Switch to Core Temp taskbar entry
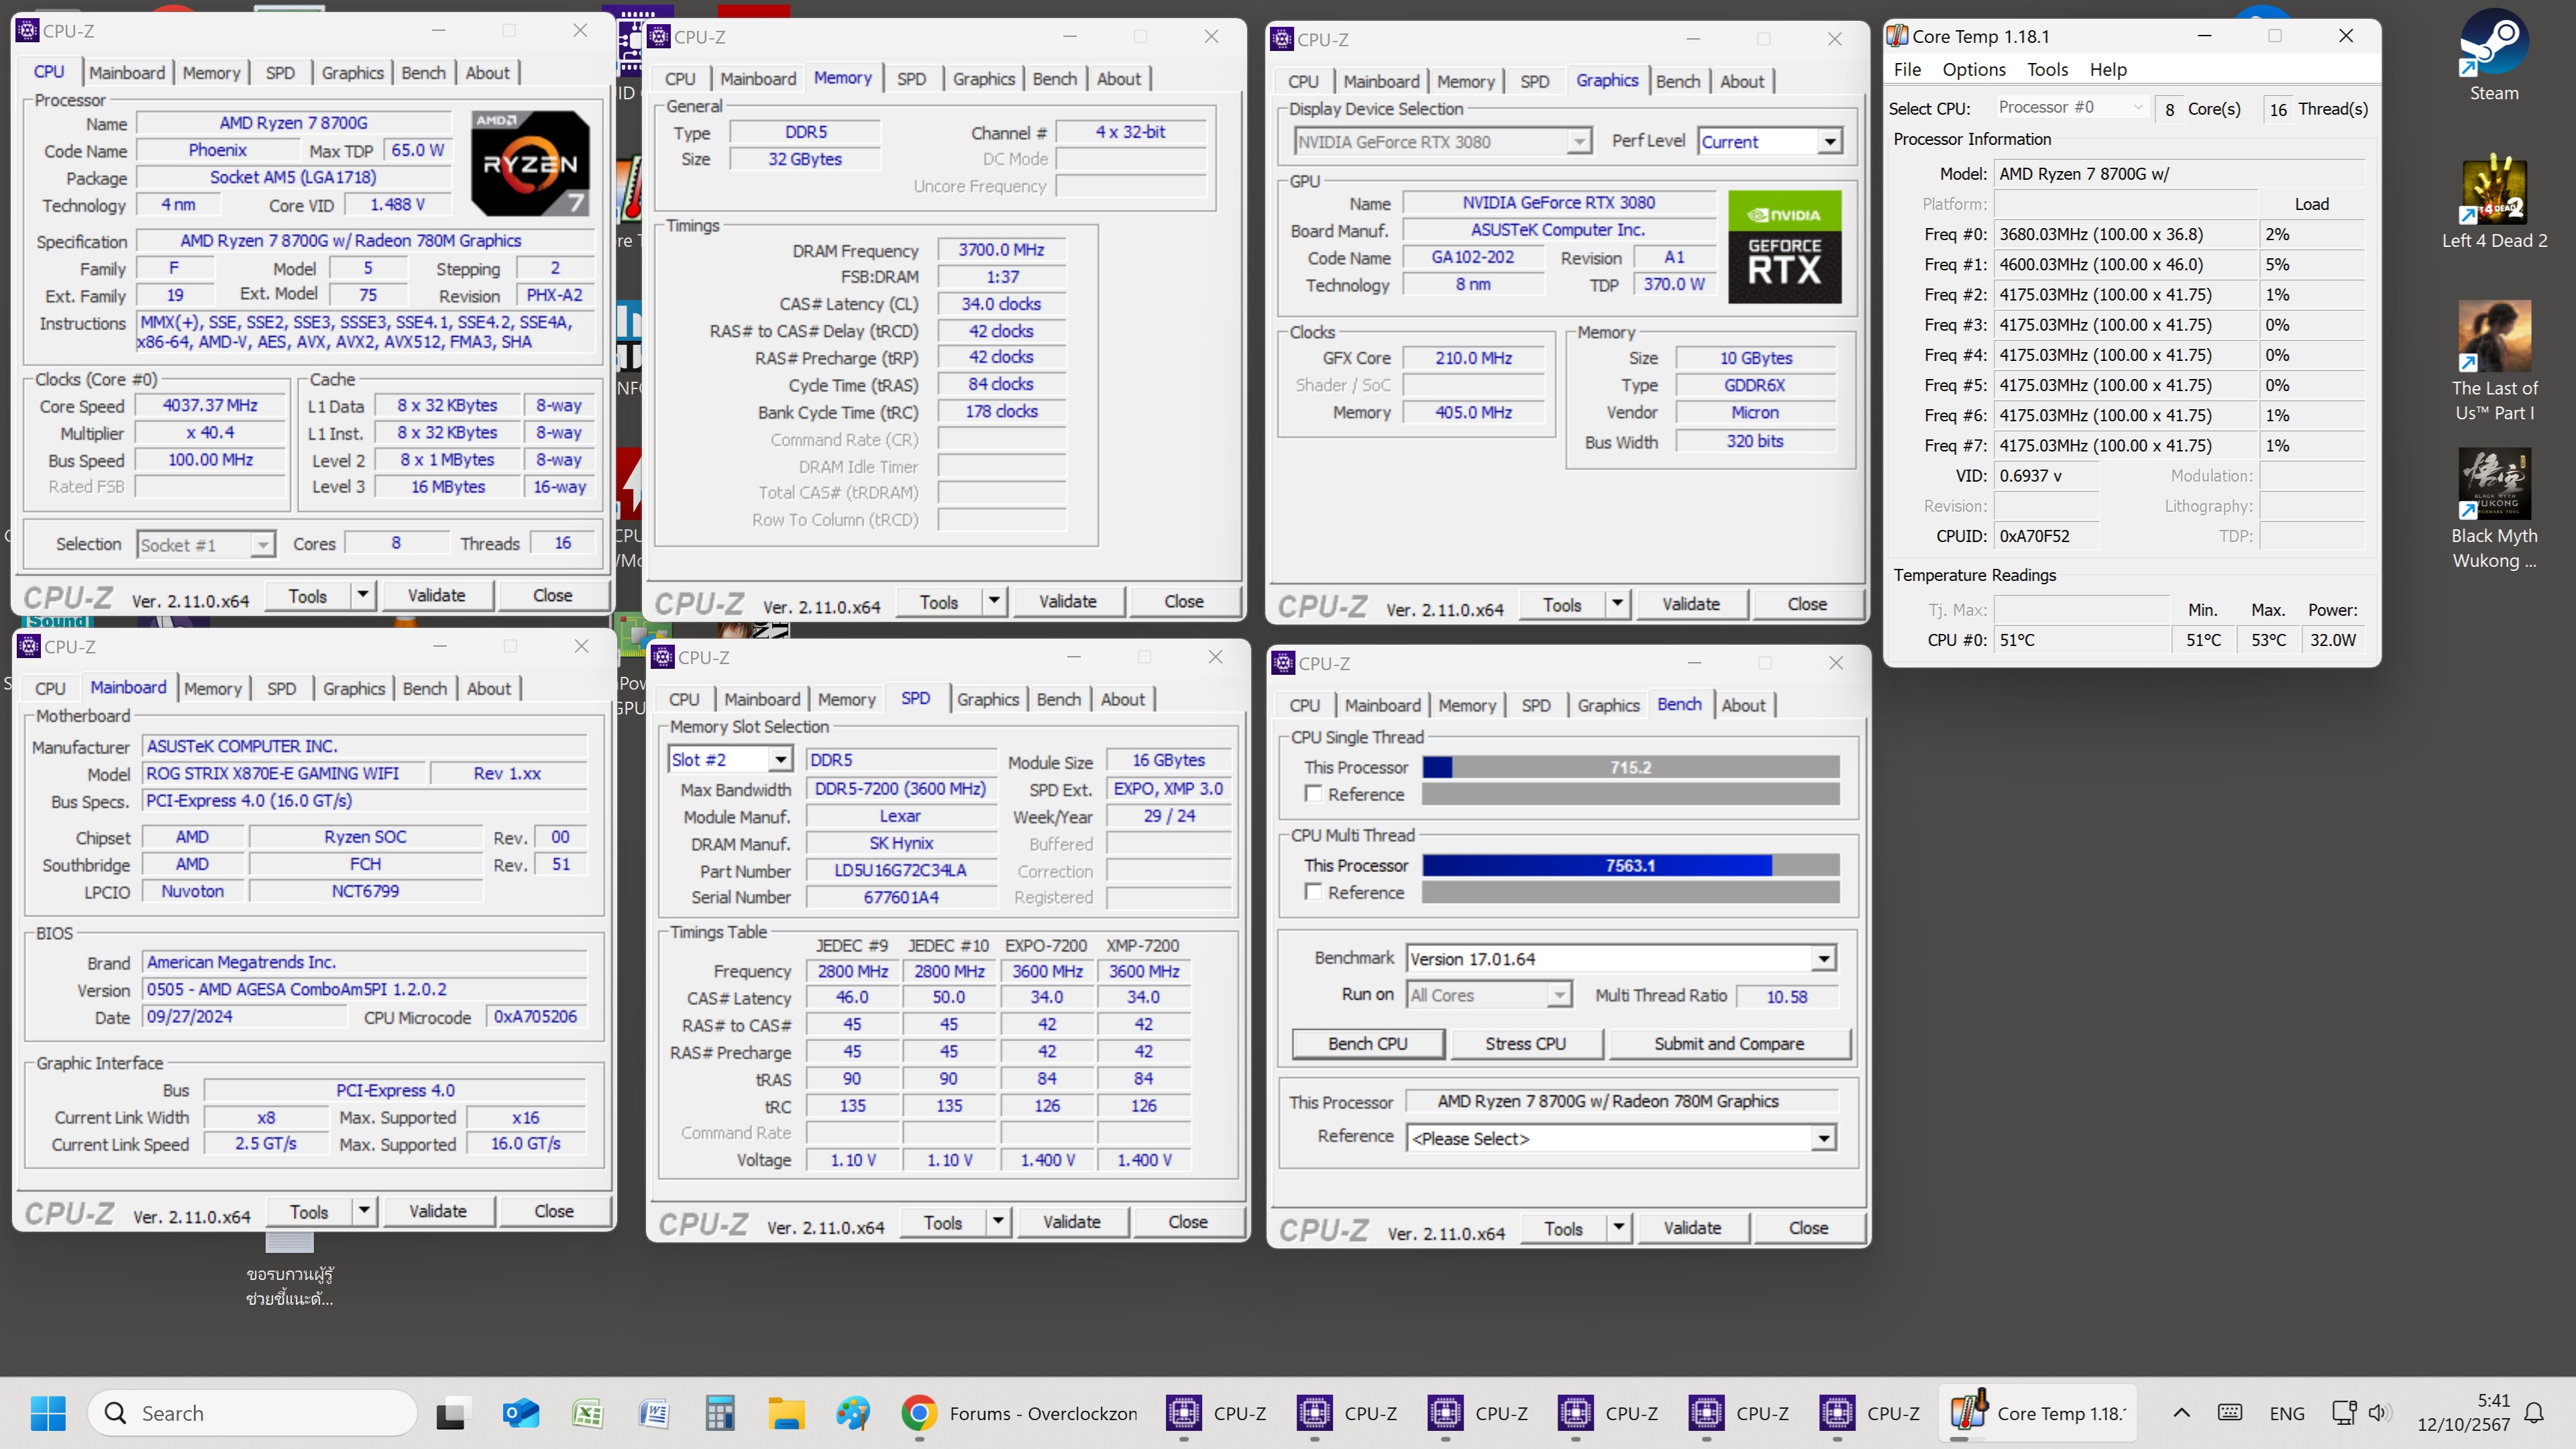The width and height of the screenshot is (2576, 1449). pyautogui.click(x=2038, y=1412)
